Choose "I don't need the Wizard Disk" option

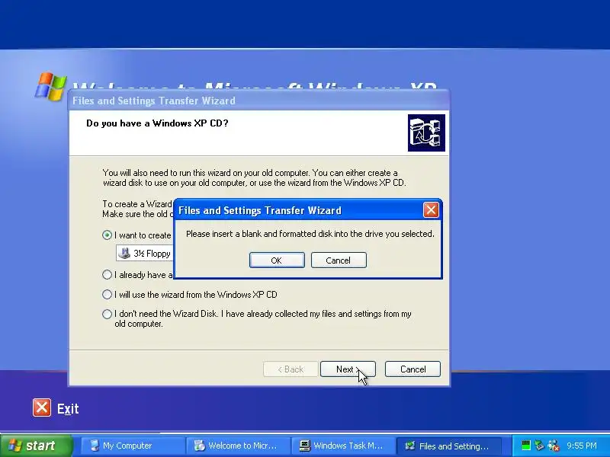click(257, 318)
